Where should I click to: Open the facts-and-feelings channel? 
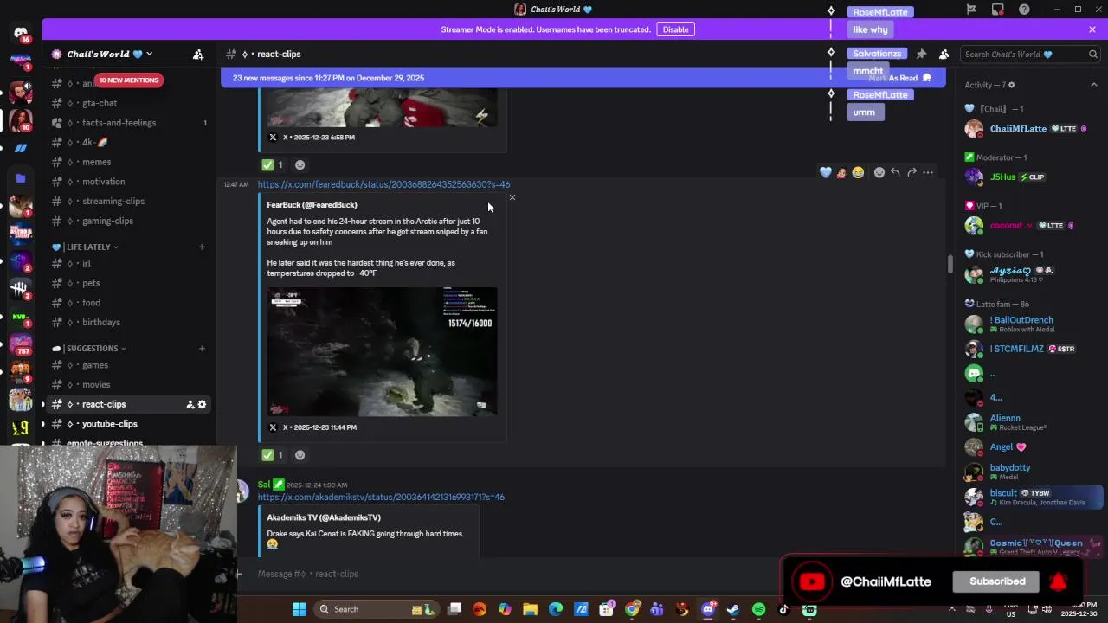tap(130, 123)
